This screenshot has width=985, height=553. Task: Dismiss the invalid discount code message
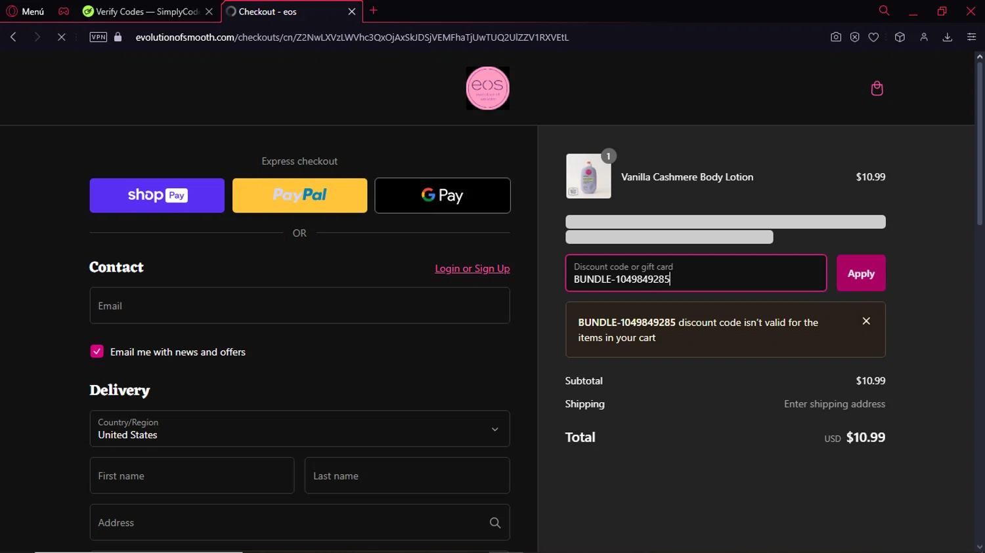click(x=866, y=321)
